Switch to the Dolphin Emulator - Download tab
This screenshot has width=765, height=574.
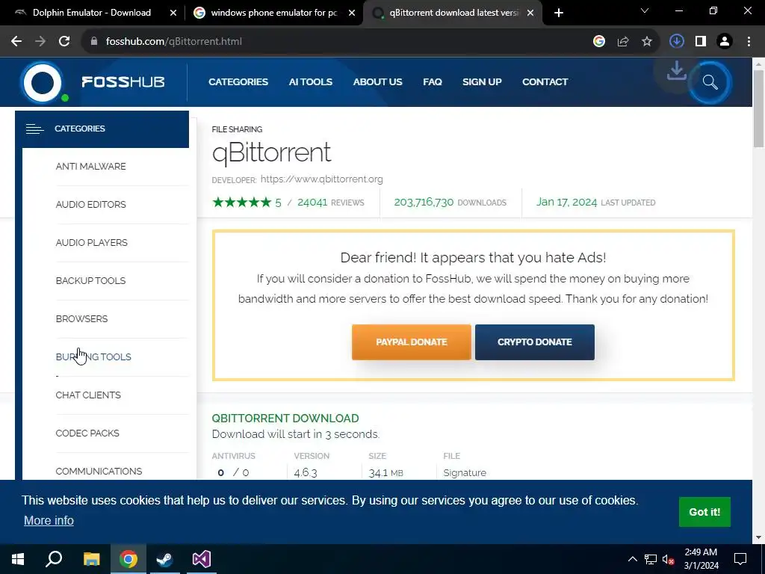pyautogui.click(x=91, y=13)
